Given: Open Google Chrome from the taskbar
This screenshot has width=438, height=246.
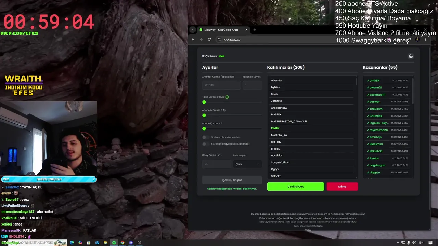Looking at the screenshot, I should pyautogui.click(x=123, y=243).
